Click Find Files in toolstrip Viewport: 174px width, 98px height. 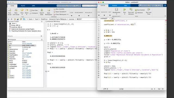click(34, 10)
